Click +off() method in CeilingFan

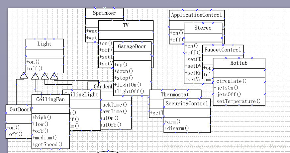click(x=40, y=131)
